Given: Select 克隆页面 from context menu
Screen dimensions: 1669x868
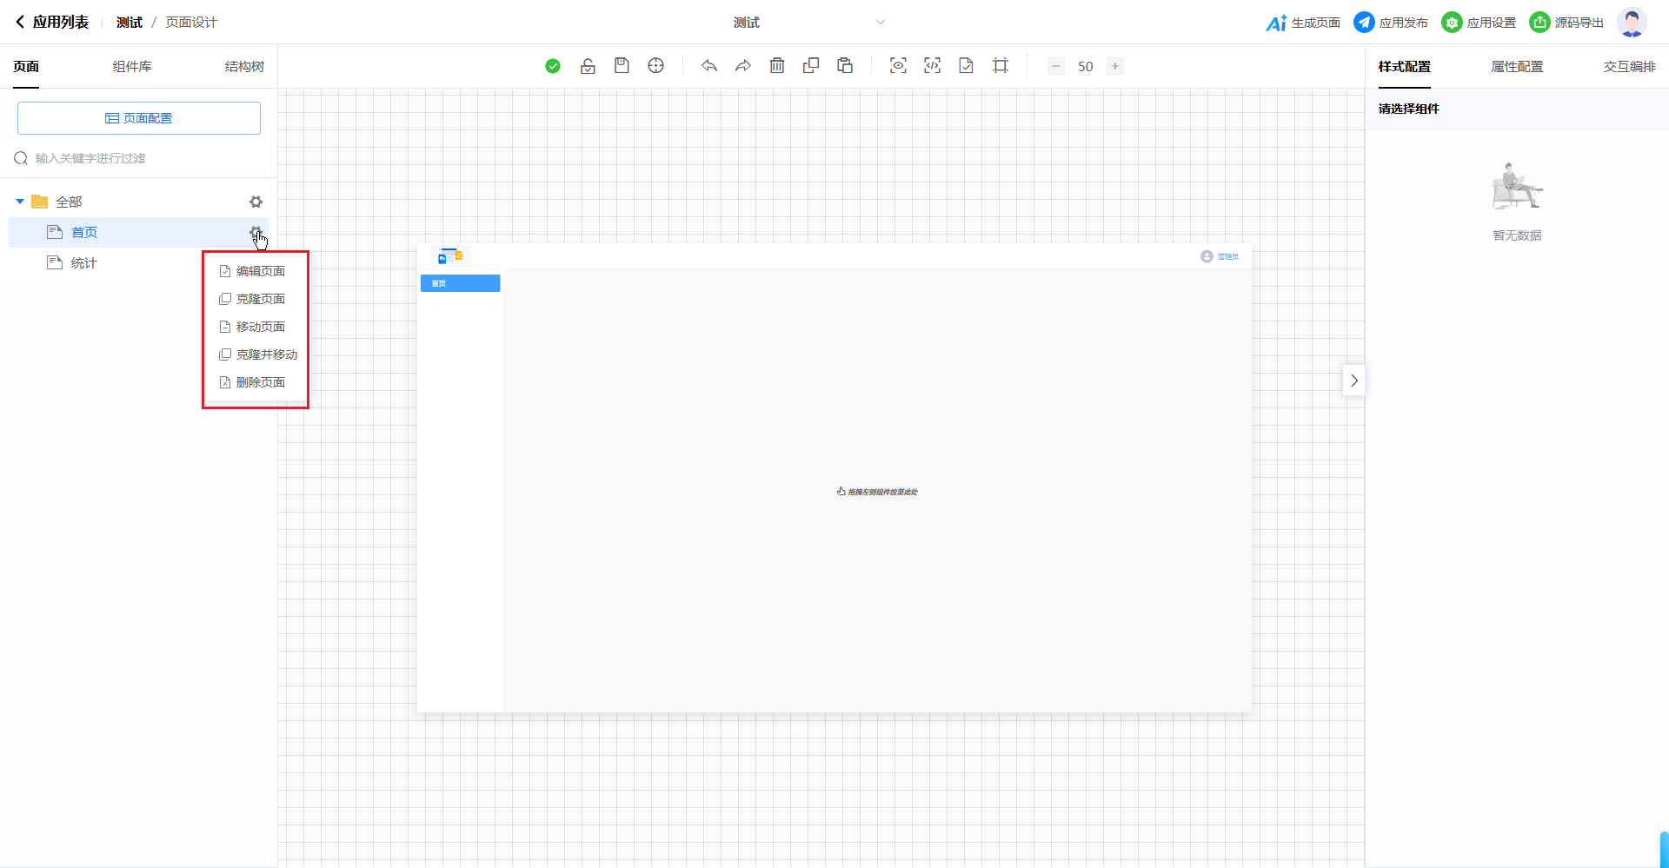Looking at the screenshot, I should click(260, 299).
